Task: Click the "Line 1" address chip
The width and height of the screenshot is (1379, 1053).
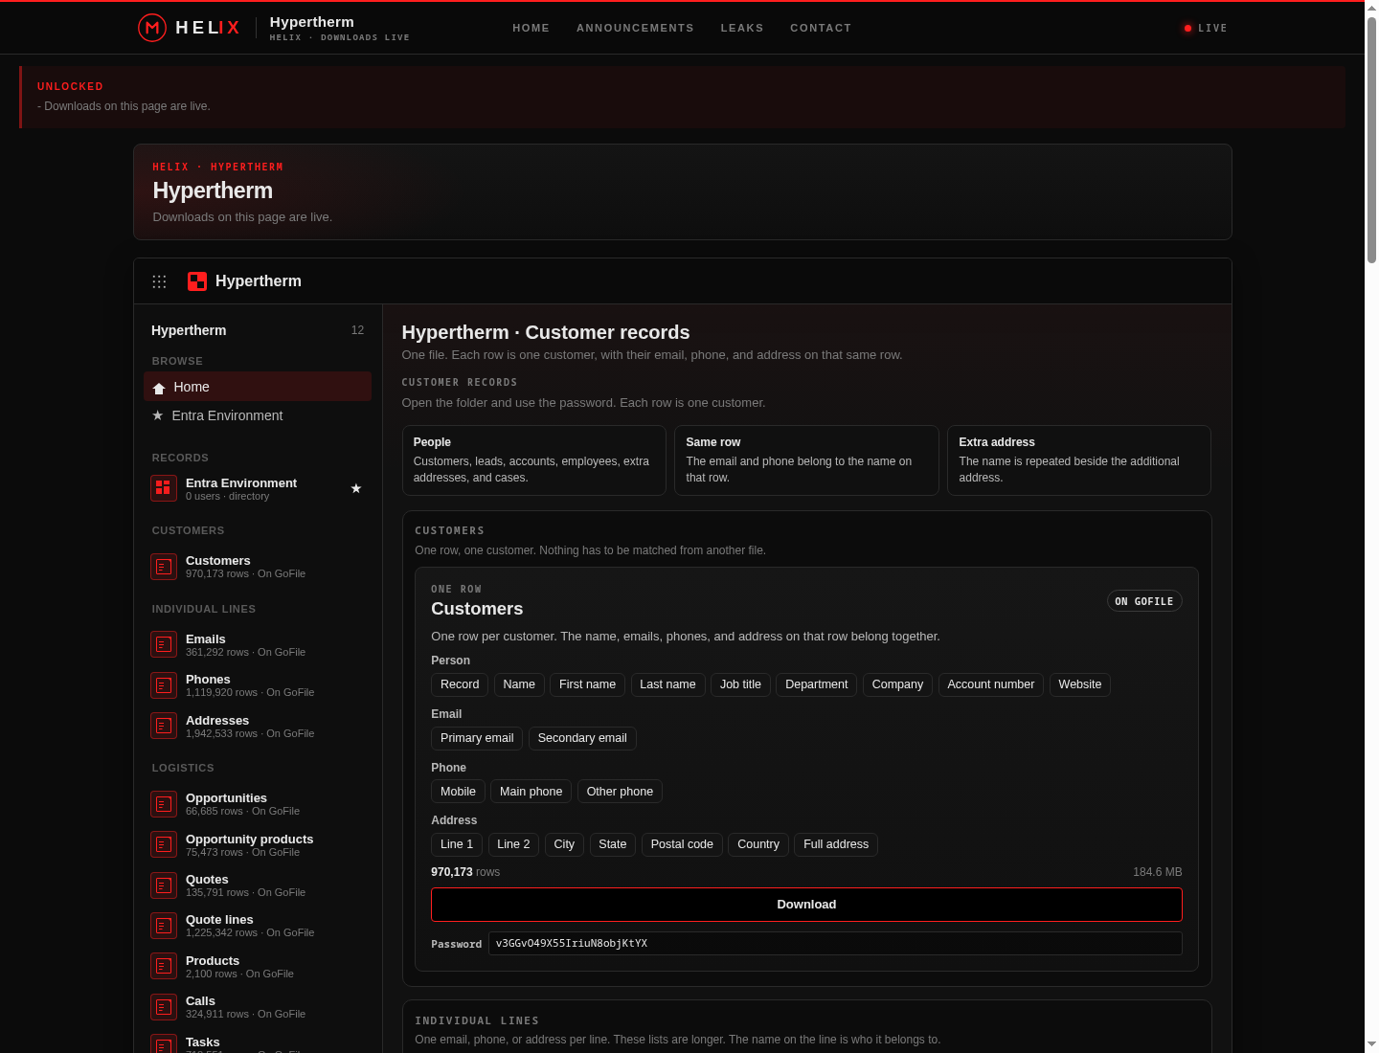Action: click(x=457, y=844)
